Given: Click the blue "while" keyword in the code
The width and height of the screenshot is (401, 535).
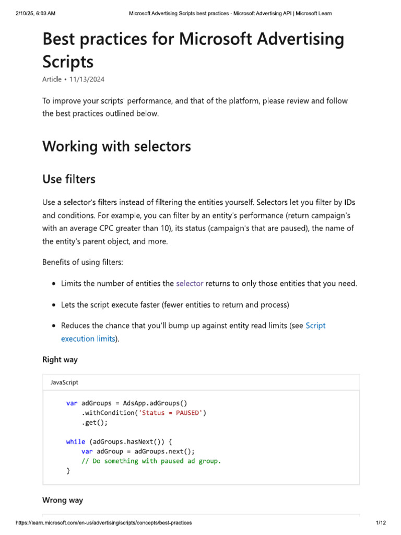Looking at the screenshot, I should [76, 442].
